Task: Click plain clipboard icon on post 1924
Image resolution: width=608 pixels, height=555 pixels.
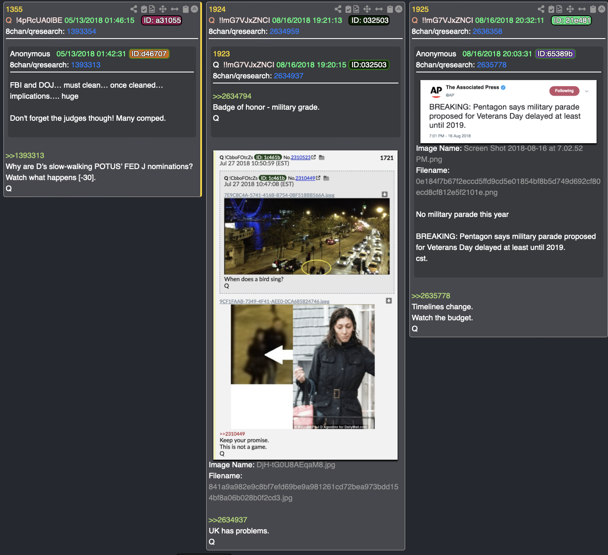Action: [390, 9]
